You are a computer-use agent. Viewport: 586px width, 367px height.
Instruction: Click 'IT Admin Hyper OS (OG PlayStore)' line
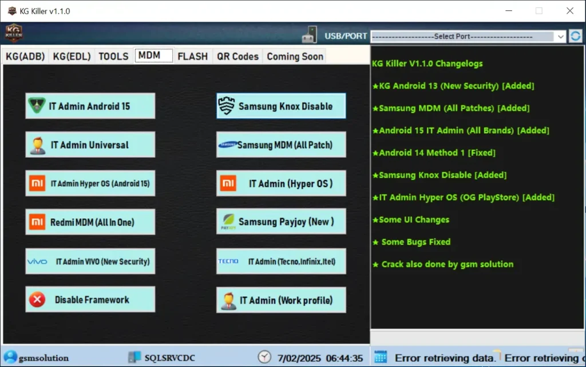point(464,197)
